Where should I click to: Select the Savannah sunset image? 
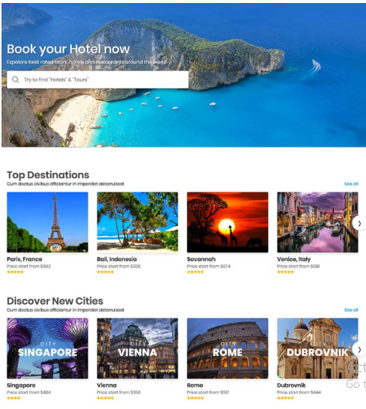point(228,222)
